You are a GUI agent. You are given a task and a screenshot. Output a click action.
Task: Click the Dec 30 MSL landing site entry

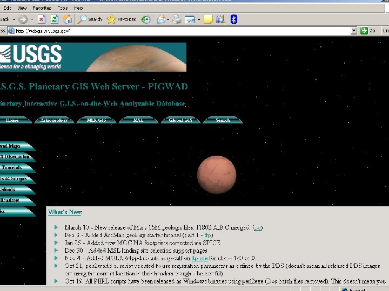(x=136, y=251)
